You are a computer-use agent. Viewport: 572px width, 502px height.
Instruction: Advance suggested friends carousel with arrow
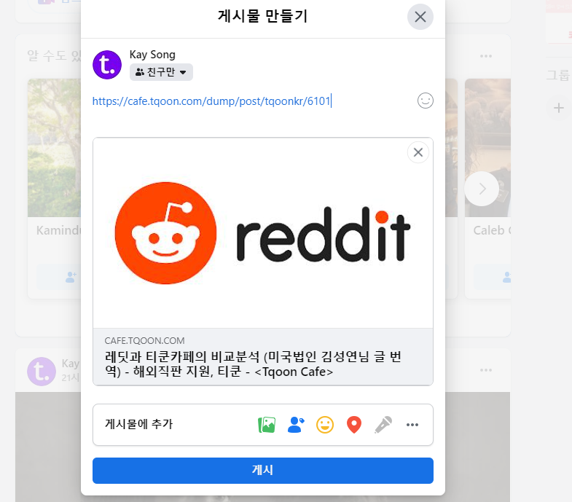coord(482,189)
